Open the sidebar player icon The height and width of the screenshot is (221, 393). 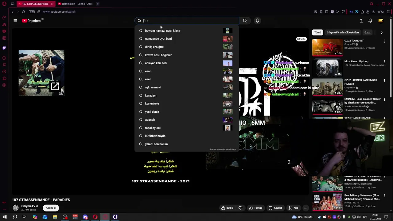pos(4,58)
